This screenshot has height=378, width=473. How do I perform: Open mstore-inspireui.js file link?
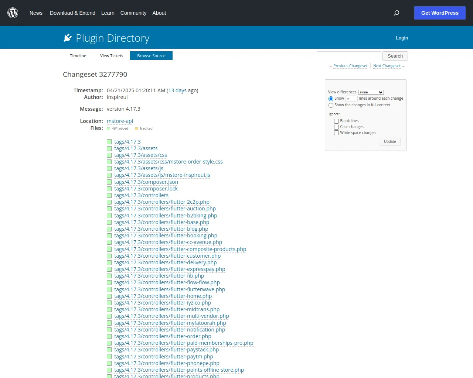coord(162,175)
